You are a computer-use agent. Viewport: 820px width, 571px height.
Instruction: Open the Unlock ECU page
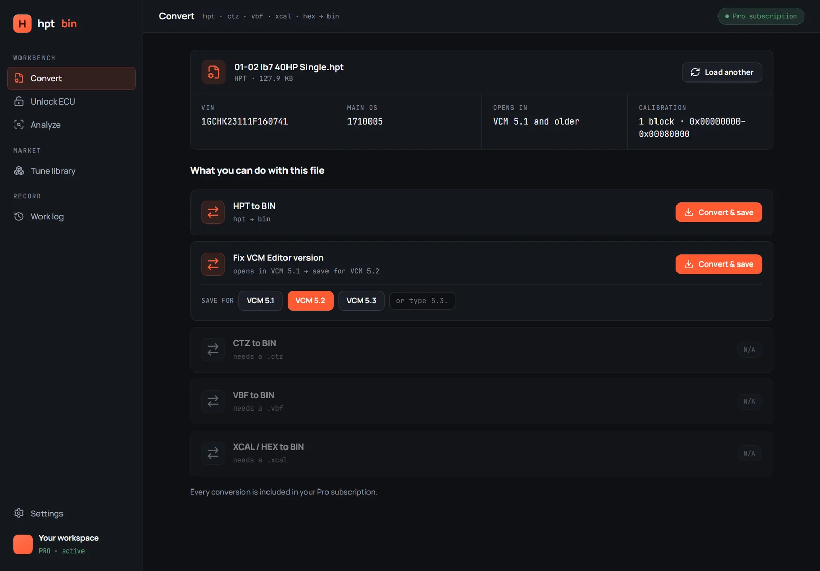[71, 101]
